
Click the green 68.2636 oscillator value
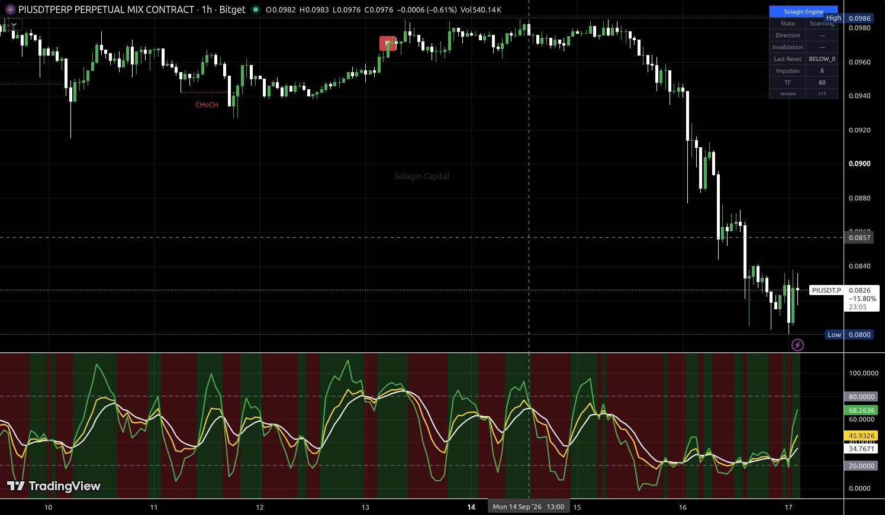click(861, 410)
